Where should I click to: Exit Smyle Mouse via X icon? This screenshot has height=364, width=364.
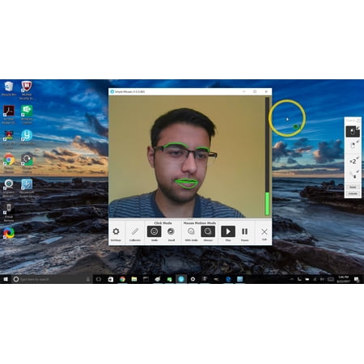tap(265, 231)
